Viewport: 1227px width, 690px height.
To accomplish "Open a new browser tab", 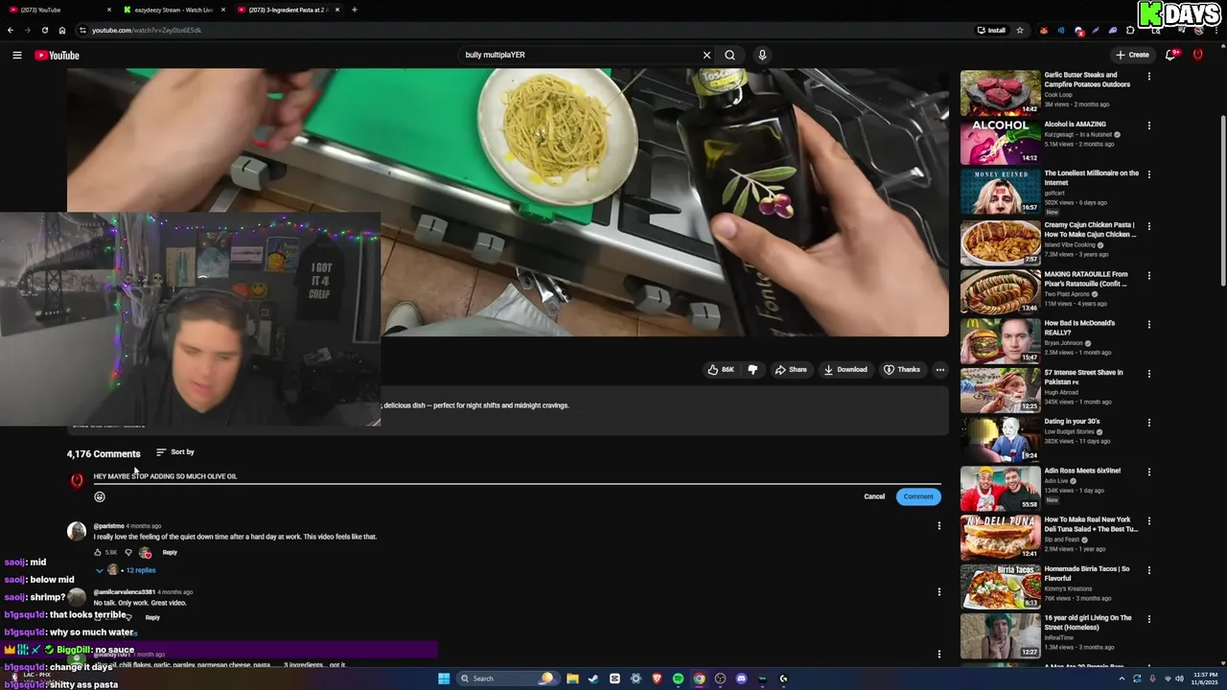I will click(355, 10).
